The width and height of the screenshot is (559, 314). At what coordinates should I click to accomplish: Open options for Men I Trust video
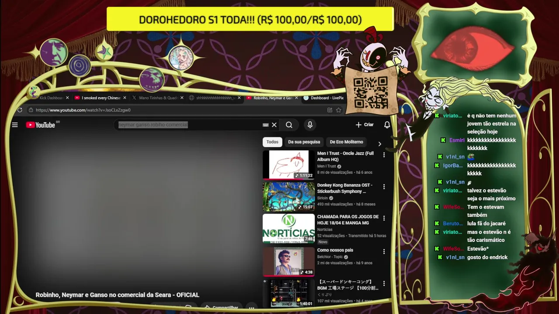coord(384,155)
